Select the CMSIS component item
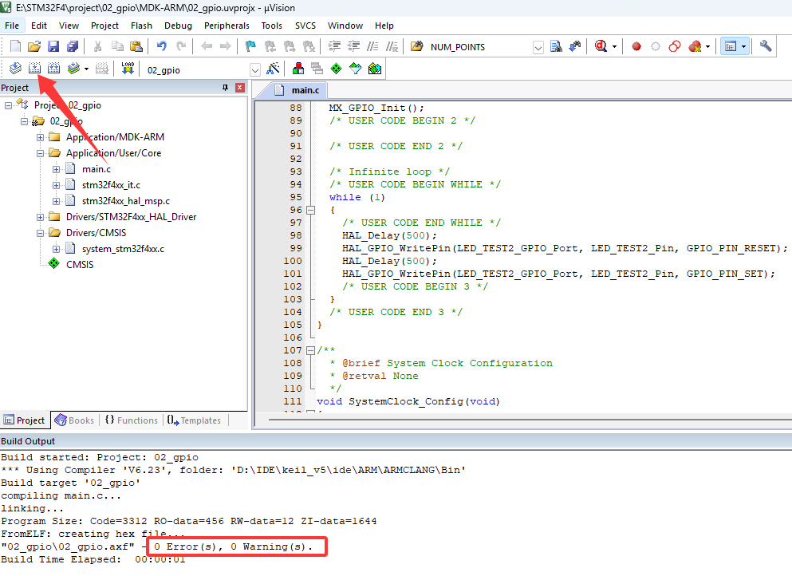 80,265
